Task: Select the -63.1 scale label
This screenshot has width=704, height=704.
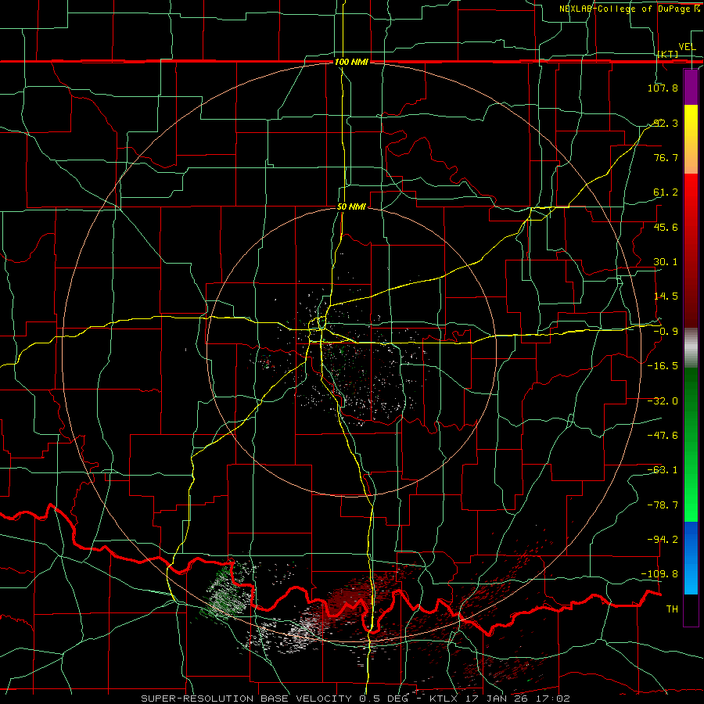Action: point(663,469)
